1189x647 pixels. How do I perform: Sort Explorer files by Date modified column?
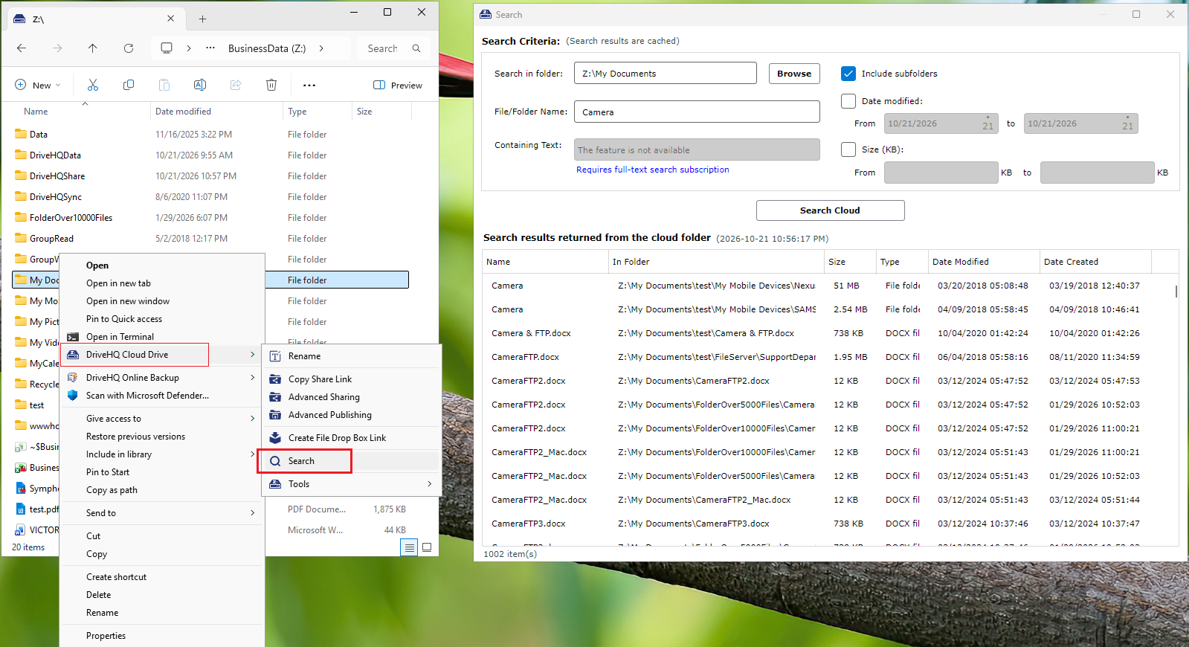tap(216, 112)
